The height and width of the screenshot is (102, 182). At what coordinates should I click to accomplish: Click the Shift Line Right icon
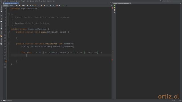[53, 5]
